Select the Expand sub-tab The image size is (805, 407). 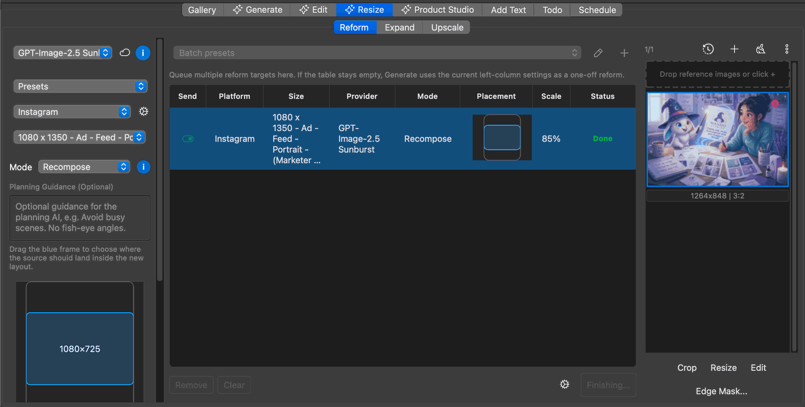pos(399,27)
